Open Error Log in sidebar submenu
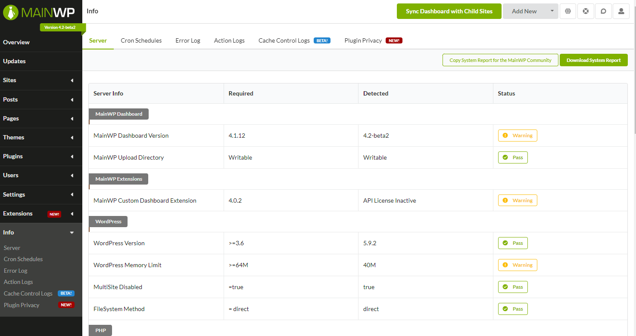The image size is (636, 336). point(16,271)
